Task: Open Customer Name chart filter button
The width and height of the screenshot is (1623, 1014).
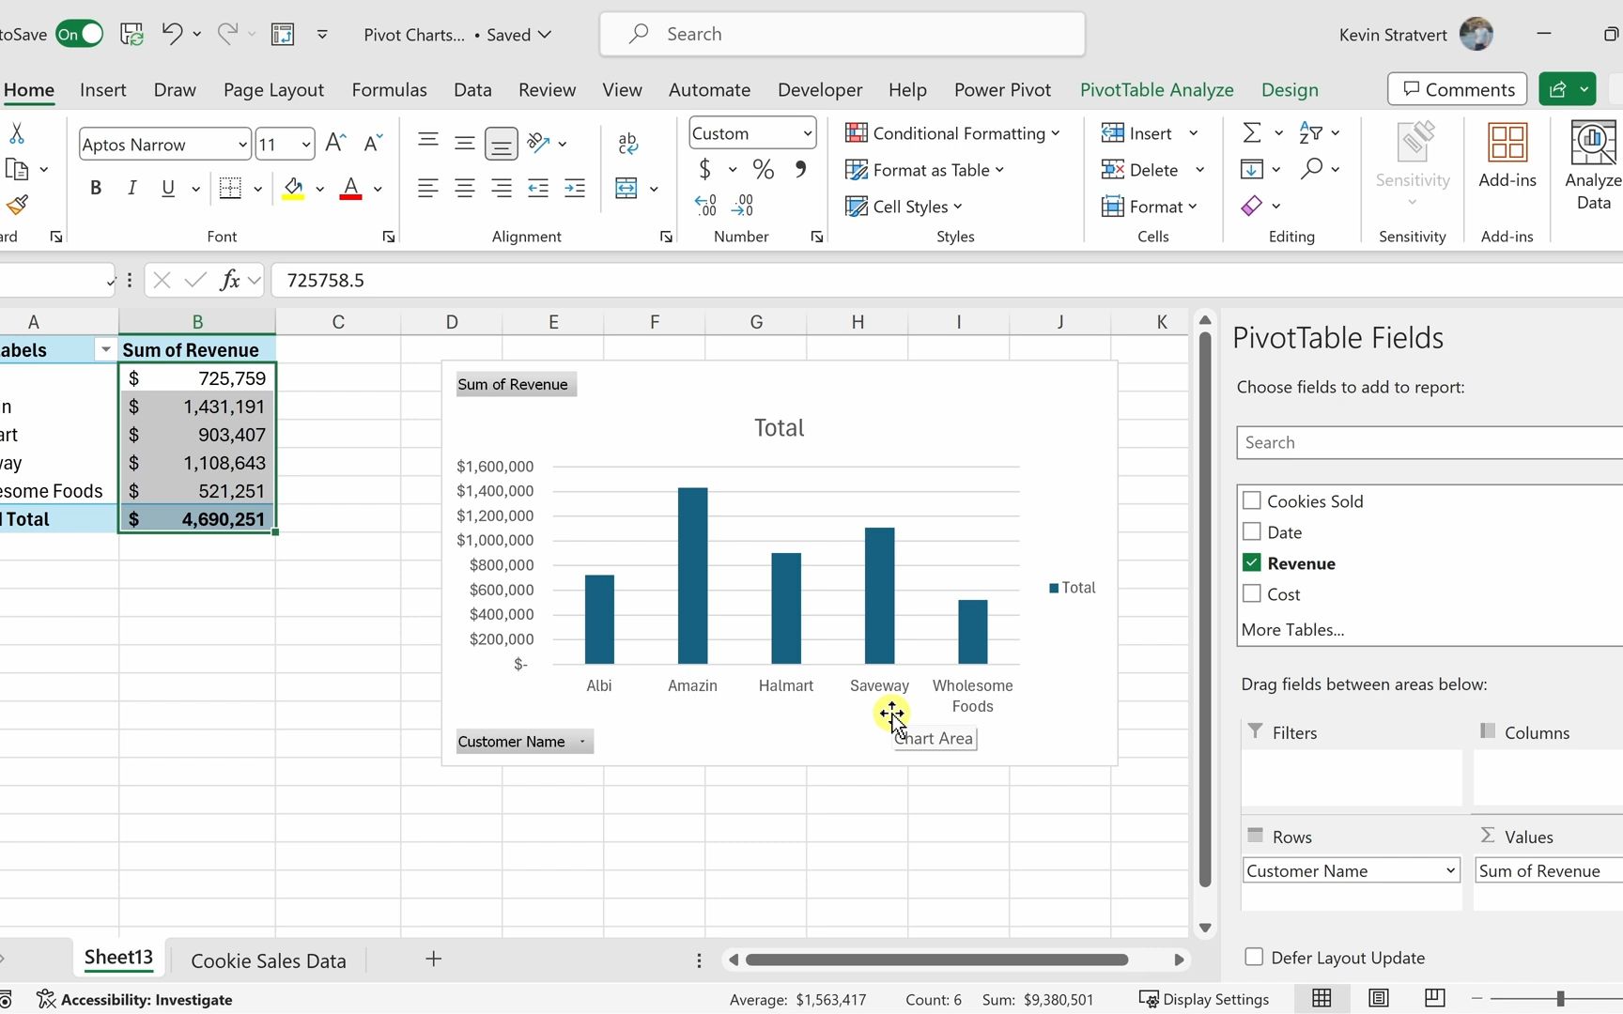Action: [524, 742]
